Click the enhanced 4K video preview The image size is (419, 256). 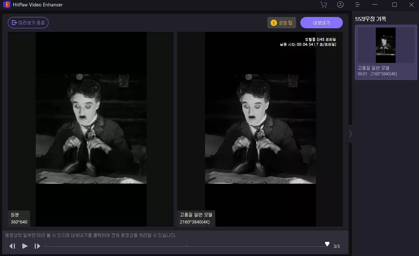click(x=260, y=129)
